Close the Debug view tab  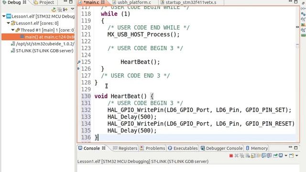[x=24, y=2]
